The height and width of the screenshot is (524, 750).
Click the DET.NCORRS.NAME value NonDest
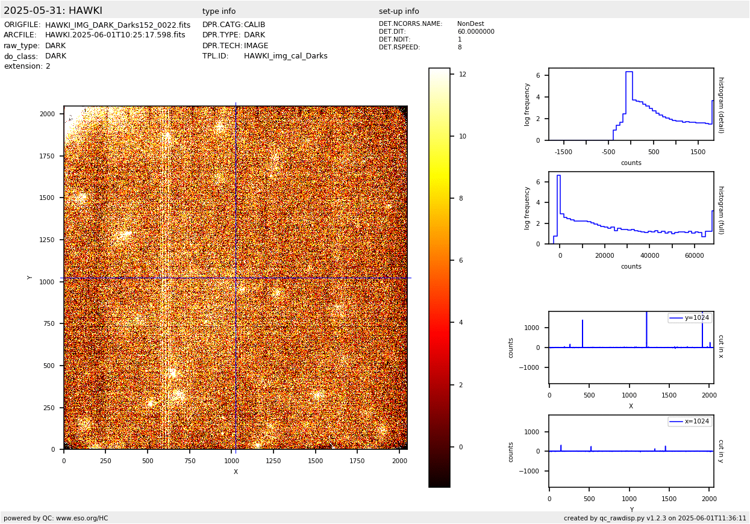tap(470, 24)
